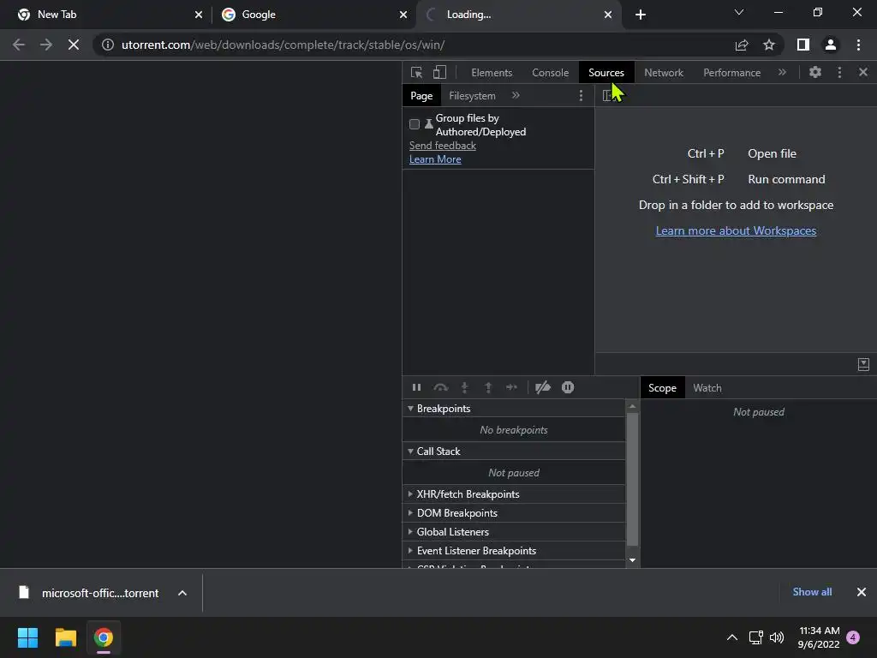Activate the inspect element picker icon
877x658 pixels.
click(417, 72)
